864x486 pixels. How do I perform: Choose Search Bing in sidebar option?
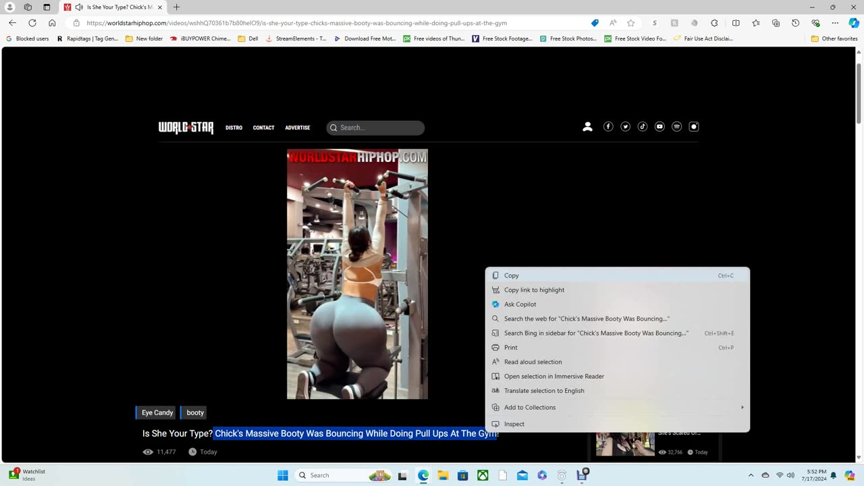[617, 333]
